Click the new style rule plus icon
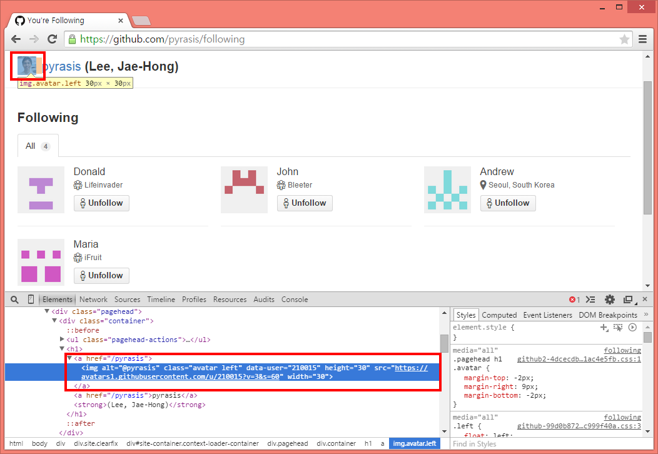 604,327
